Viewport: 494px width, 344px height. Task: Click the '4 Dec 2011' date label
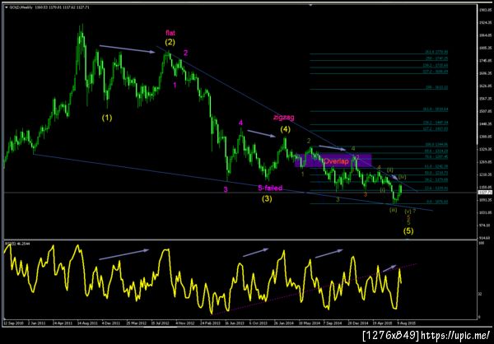coord(110,323)
